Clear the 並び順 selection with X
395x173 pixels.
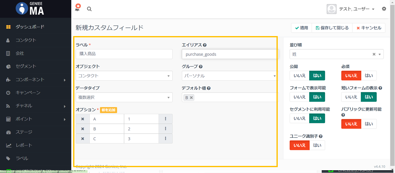click(x=374, y=54)
